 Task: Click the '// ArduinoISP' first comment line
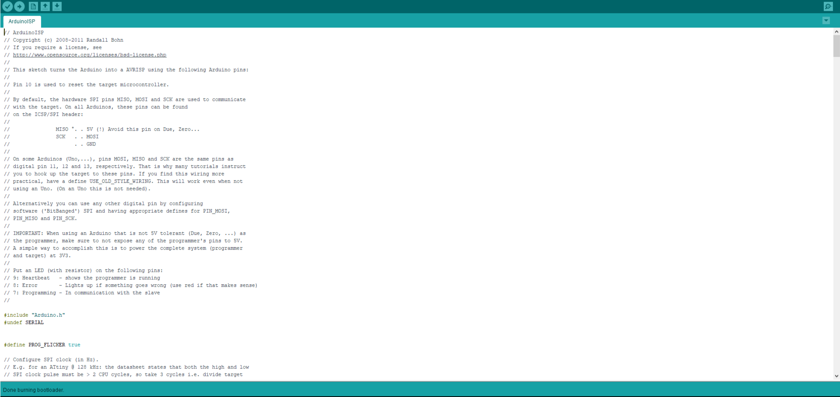[x=24, y=33]
